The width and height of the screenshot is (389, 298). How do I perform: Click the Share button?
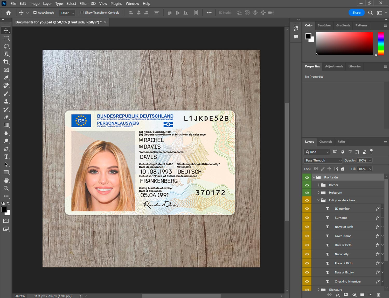click(x=356, y=12)
